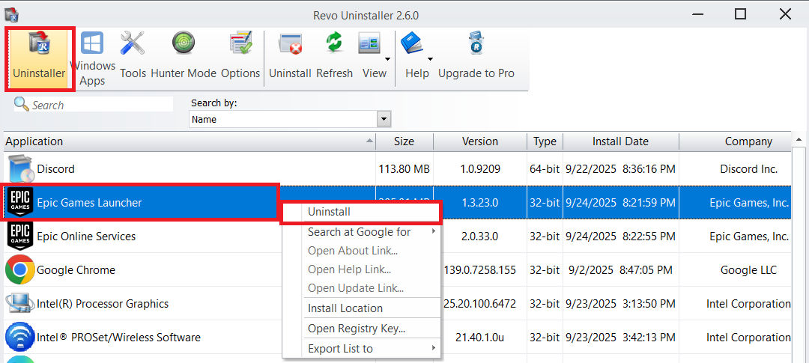Click the Discord application icon
Image resolution: width=809 pixels, height=363 pixels.
(x=21, y=168)
